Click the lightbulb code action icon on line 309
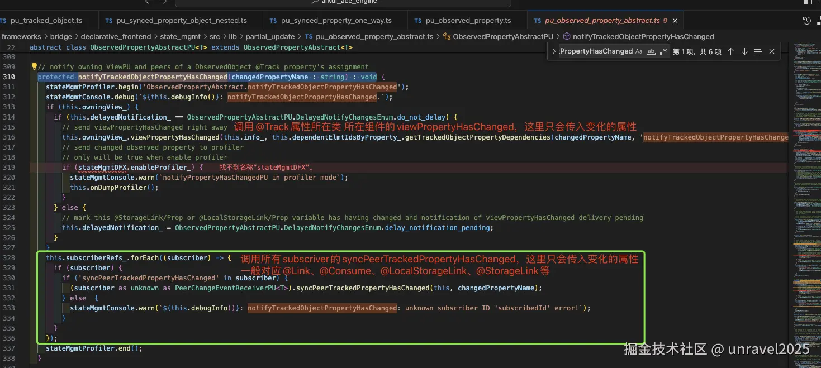 coord(34,66)
